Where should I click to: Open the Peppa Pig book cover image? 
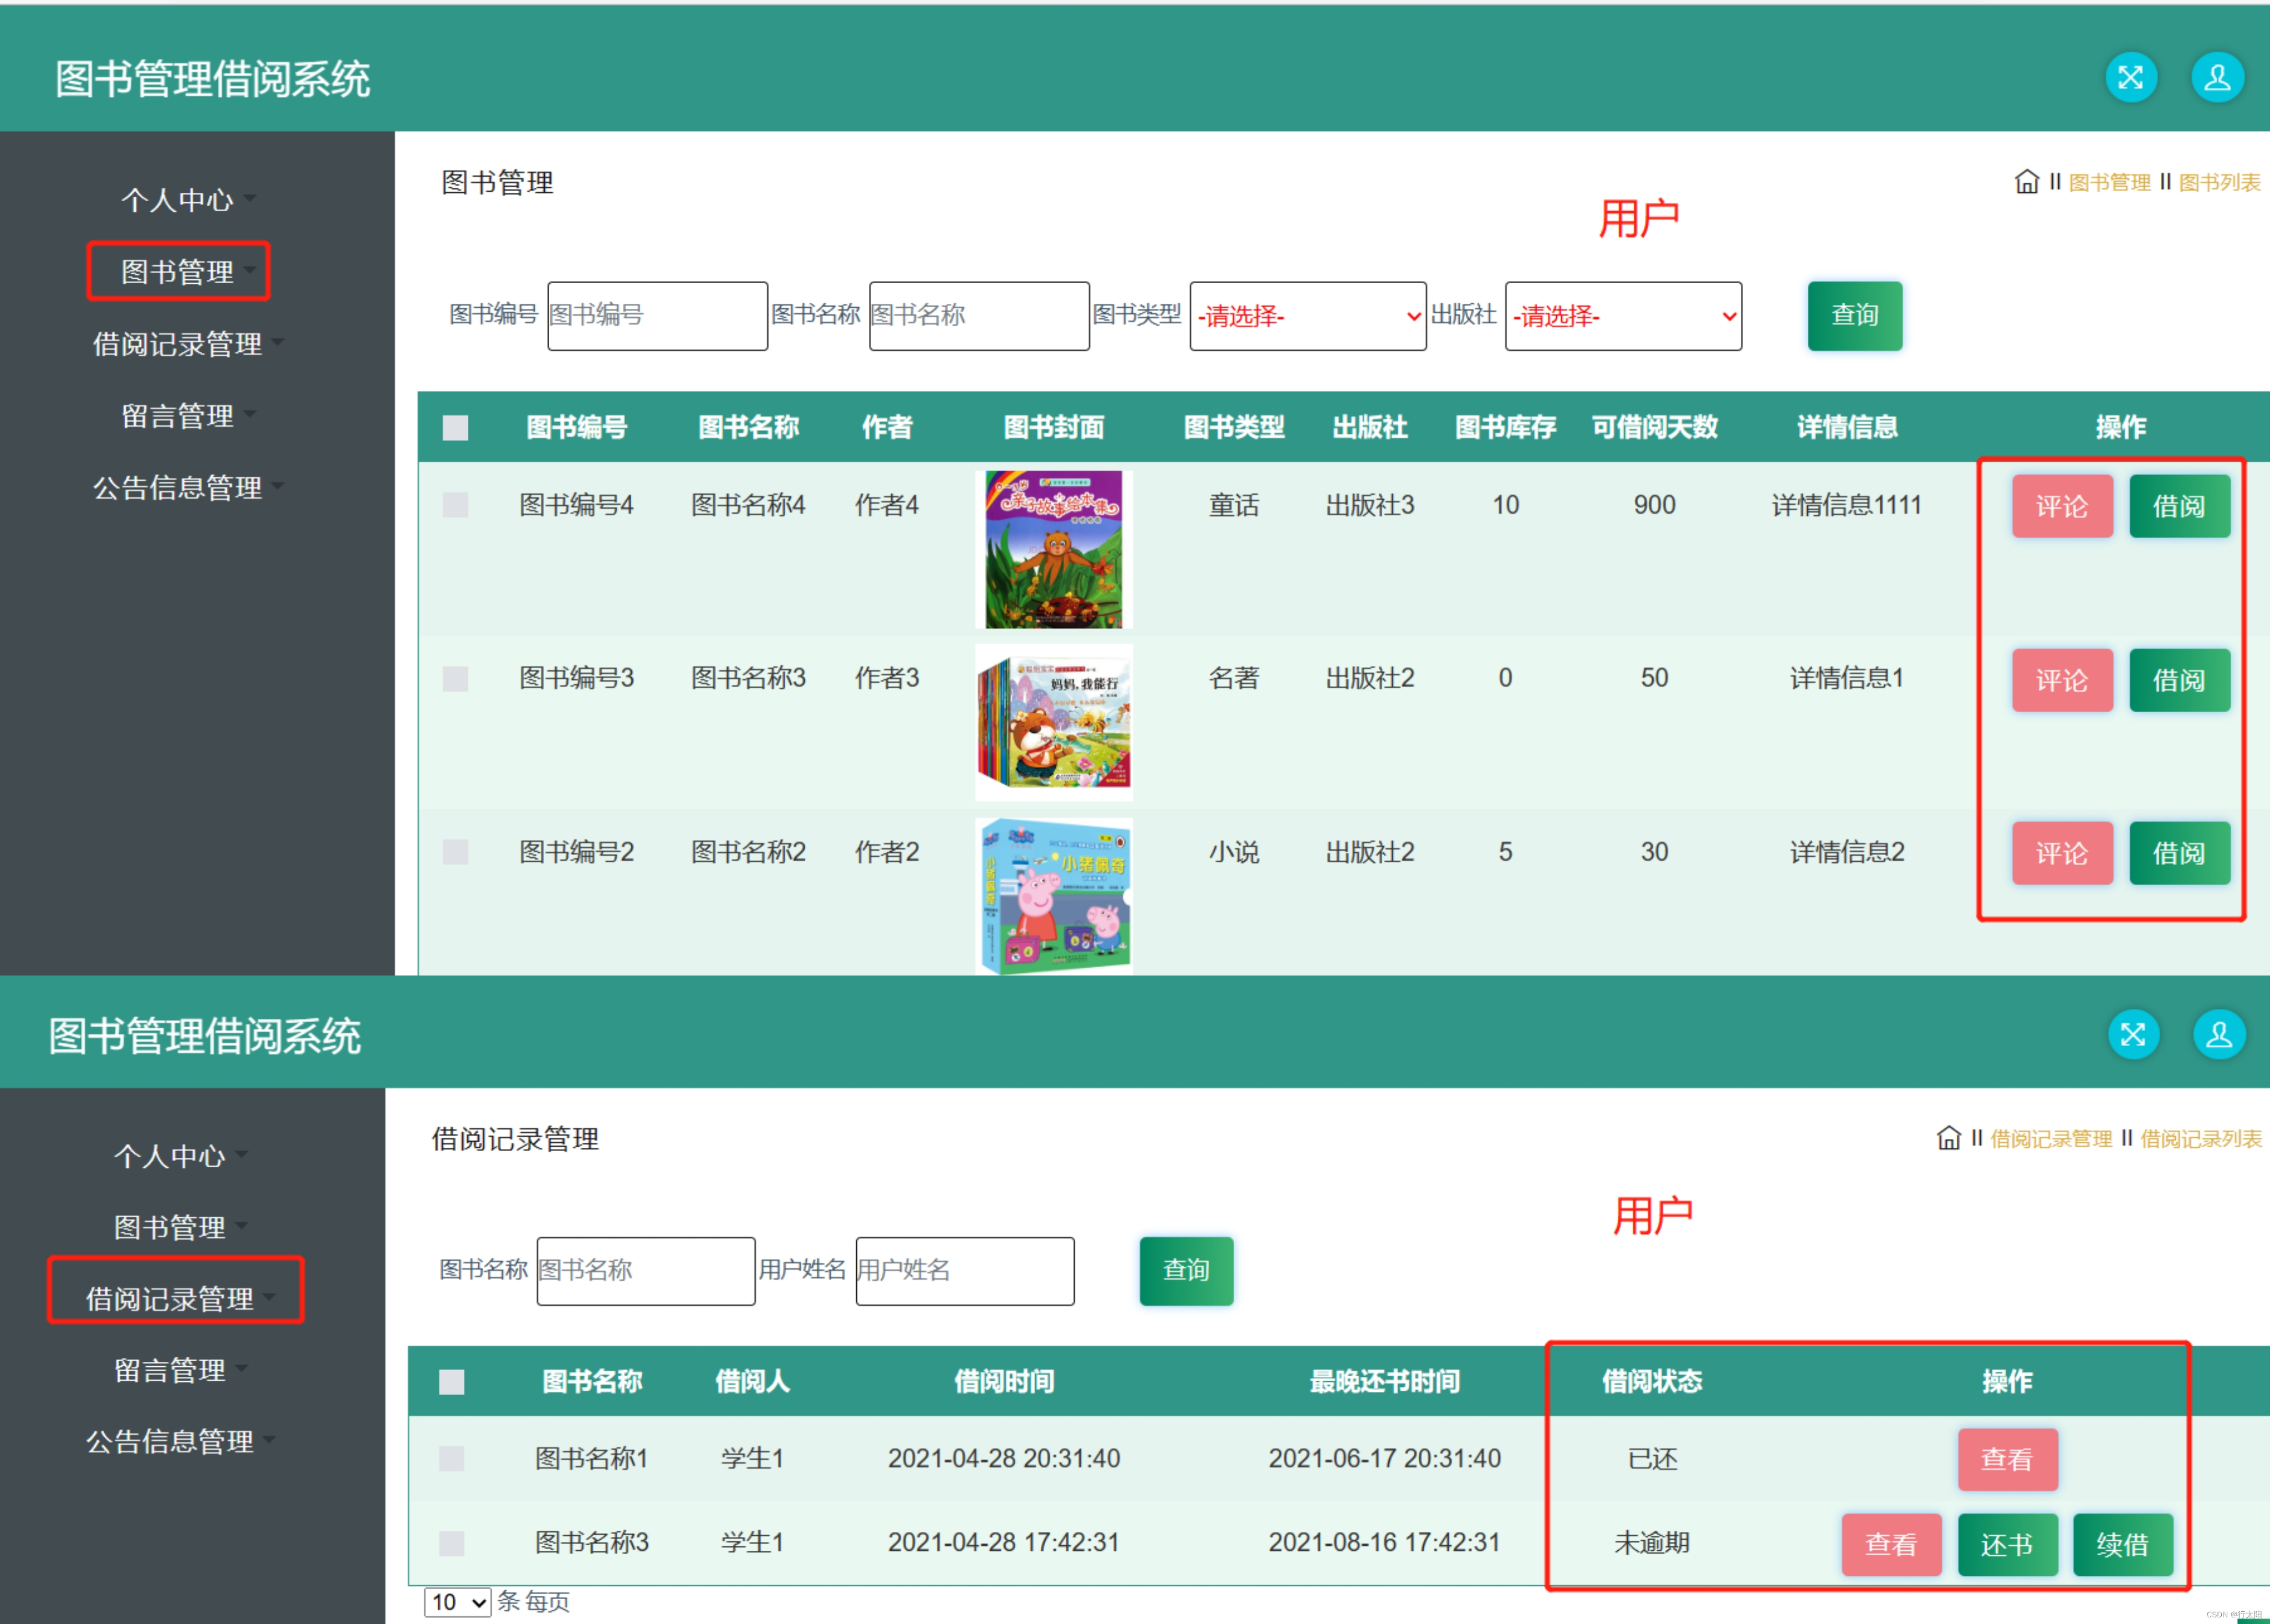(x=1053, y=895)
